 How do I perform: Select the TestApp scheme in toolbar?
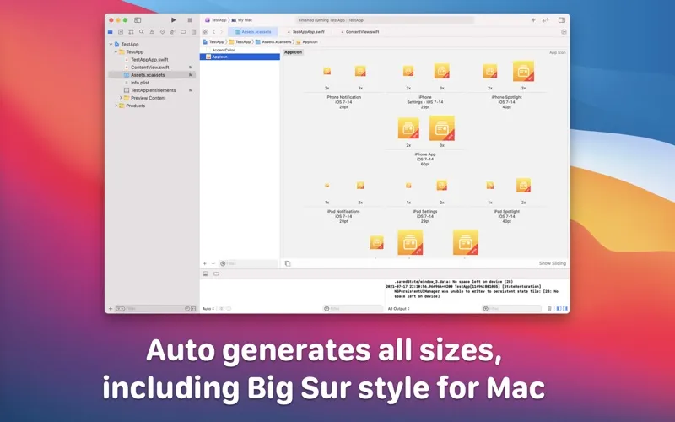pyautogui.click(x=216, y=20)
